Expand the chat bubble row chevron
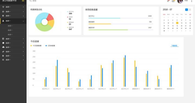The width and height of the screenshot is (195, 103). click(x=23, y=43)
